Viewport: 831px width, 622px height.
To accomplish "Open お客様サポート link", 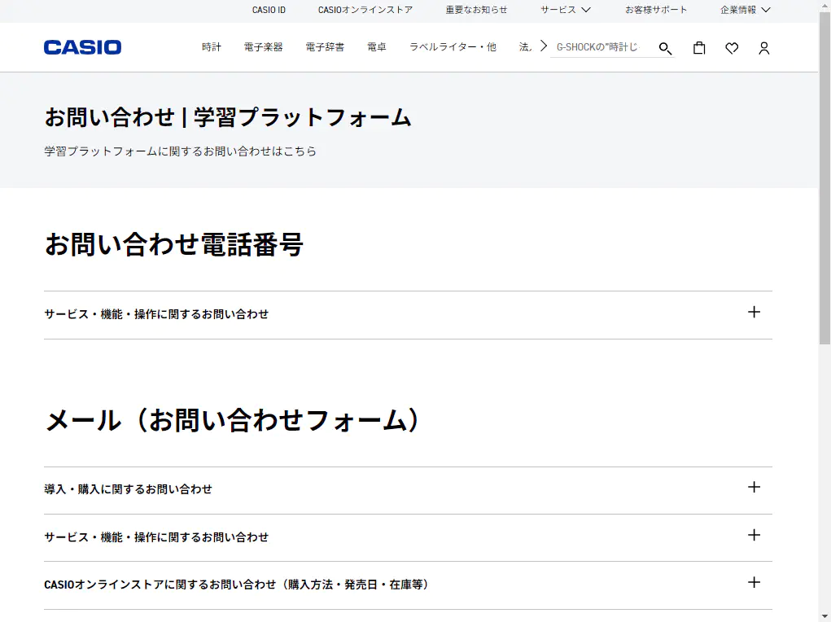I will click(655, 11).
